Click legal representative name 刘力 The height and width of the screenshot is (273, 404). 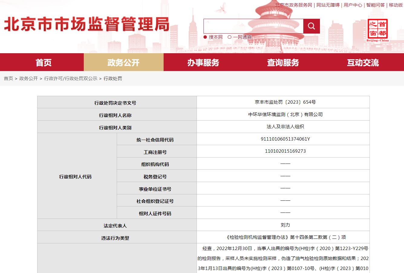click(285, 225)
